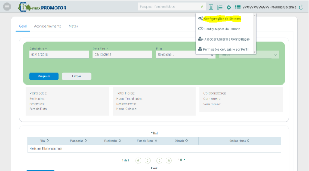Image resolution: width=309 pixels, height=171 pixels.
Task: Click the Limpar button
Action: (77, 76)
